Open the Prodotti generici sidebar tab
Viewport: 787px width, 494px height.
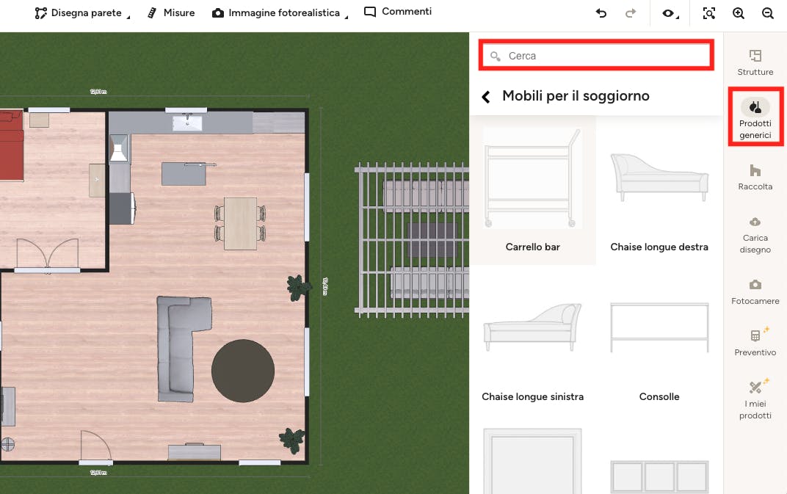point(755,117)
